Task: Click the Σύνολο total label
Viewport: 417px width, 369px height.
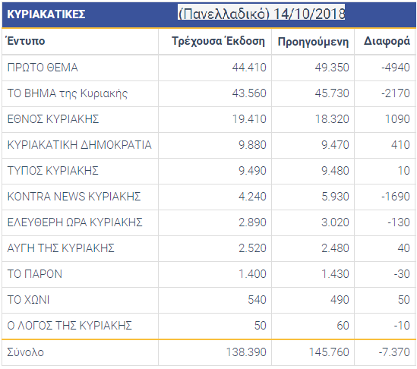Action: point(25,352)
